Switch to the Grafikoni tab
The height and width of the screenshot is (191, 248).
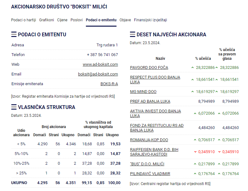coord(47,20)
